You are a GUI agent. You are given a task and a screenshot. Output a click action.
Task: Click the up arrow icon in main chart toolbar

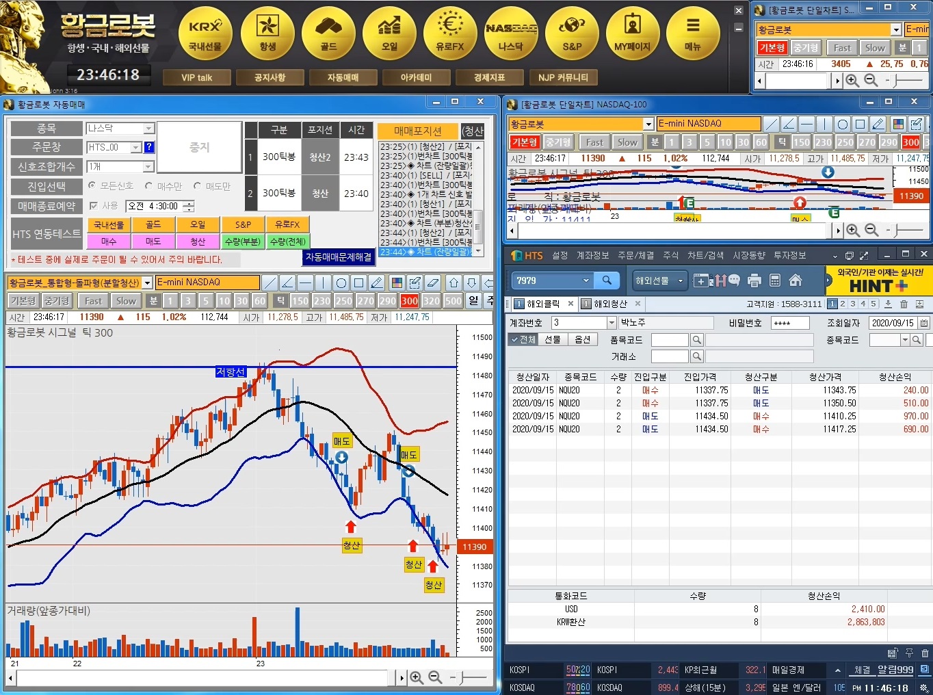454,283
